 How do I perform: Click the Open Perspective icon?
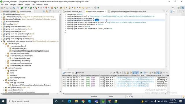[x=179, y=8]
